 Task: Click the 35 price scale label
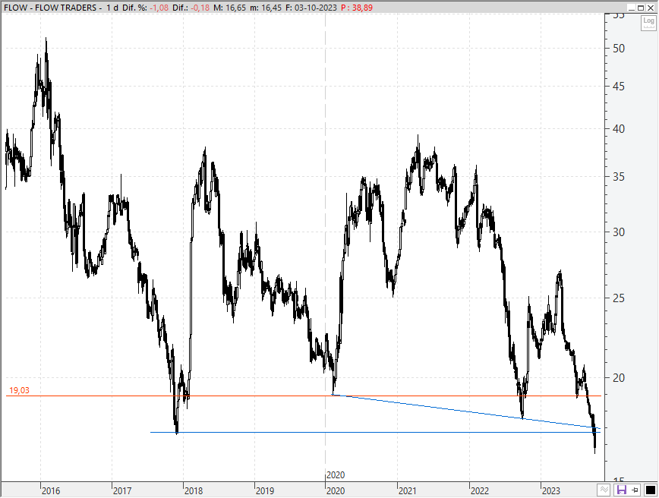tap(619, 177)
